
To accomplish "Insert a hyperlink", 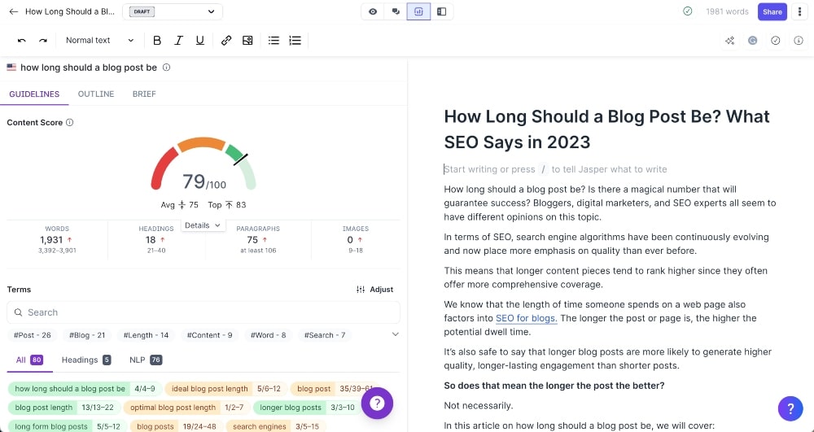I will (225, 41).
